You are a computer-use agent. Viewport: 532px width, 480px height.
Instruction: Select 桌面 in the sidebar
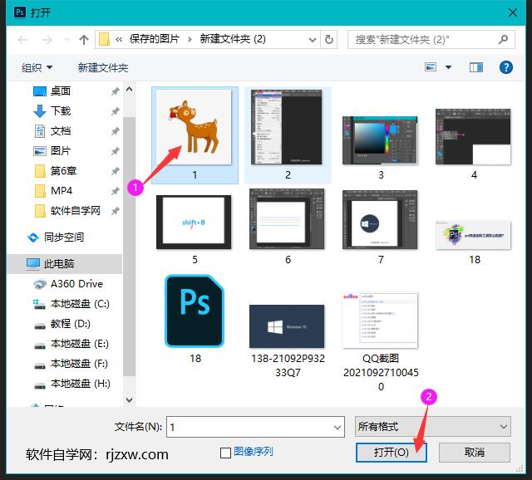tap(61, 91)
